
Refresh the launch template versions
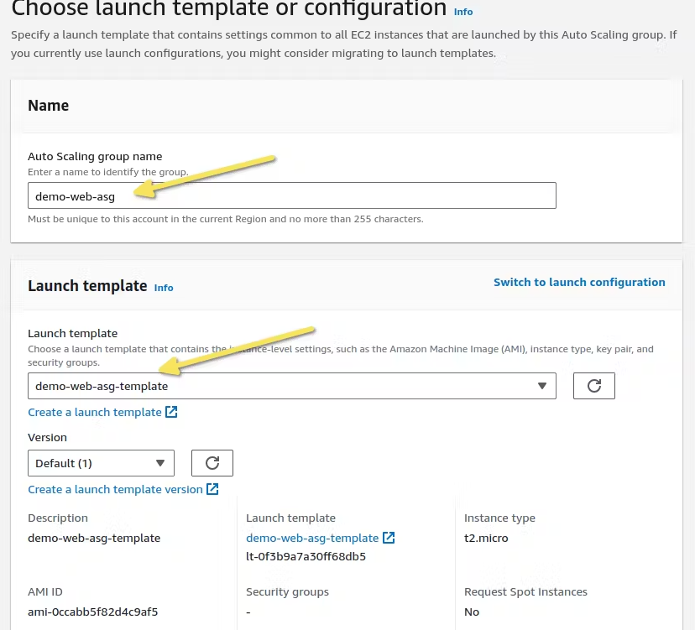point(212,463)
